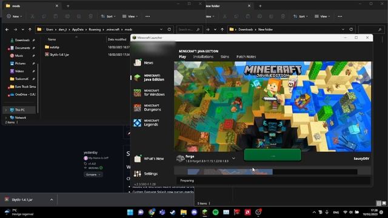Open Sort menu in New folder window
The width and height of the screenshot is (388, 218).
pyautogui.click(x=301, y=16)
